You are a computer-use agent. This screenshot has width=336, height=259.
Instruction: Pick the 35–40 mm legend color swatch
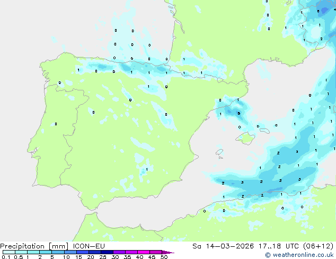point(131,252)
